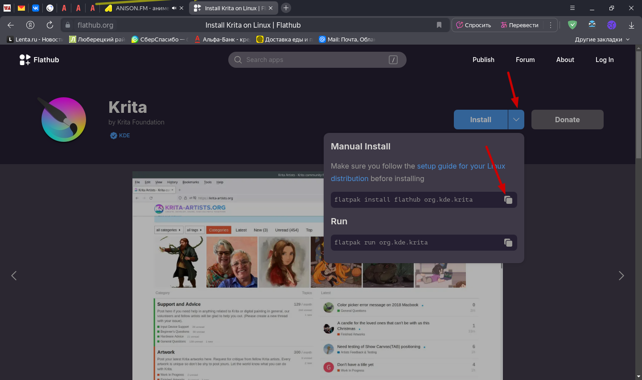
Task: Open the setup guide for your Linux distribution link
Action: click(418, 172)
